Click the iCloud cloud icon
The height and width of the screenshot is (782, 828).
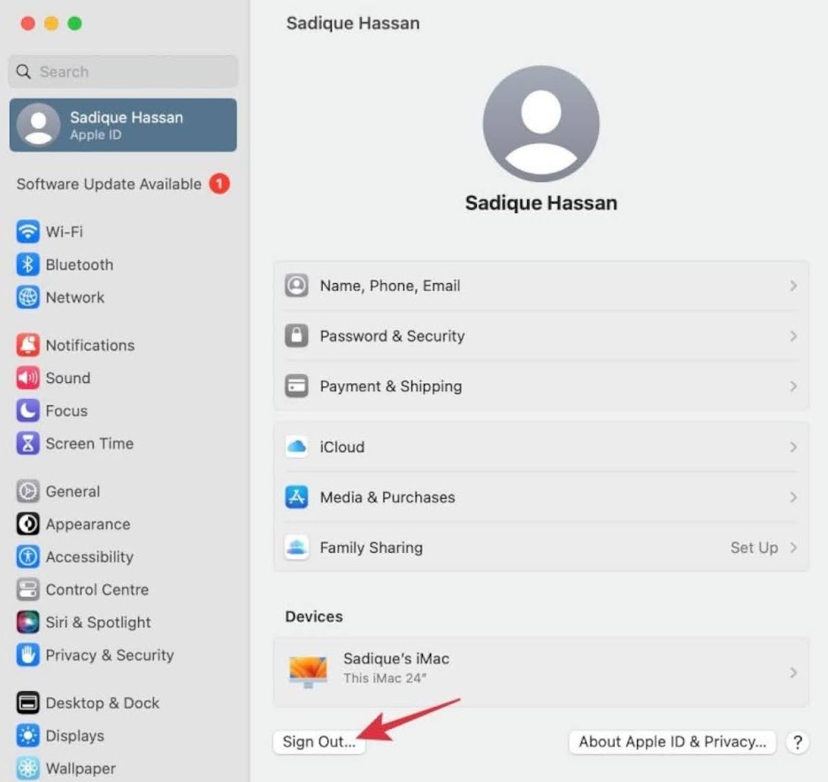tap(296, 447)
